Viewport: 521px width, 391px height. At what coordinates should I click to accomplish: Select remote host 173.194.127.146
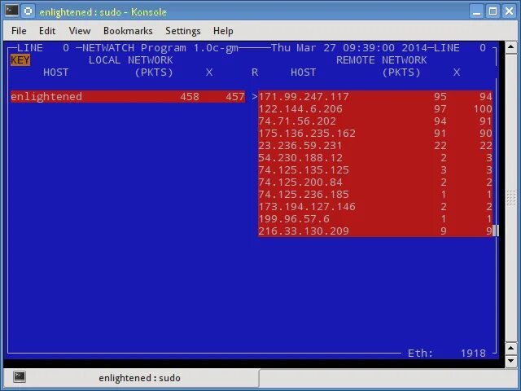[375, 207]
